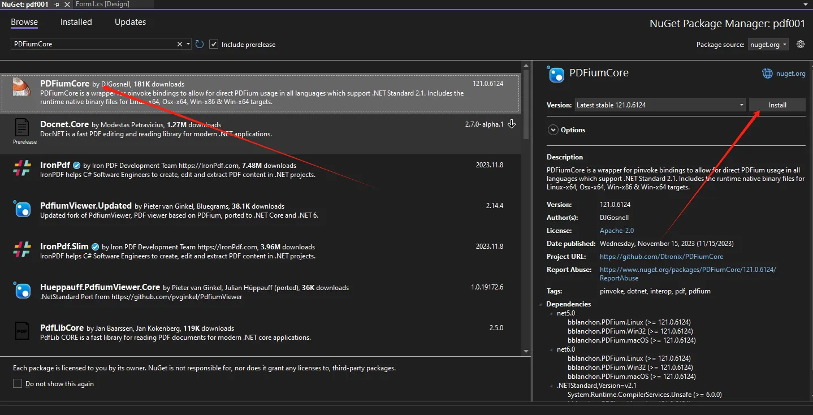Open the Apache-2.0 license link
This screenshot has height=415, width=813.
[x=617, y=231]
